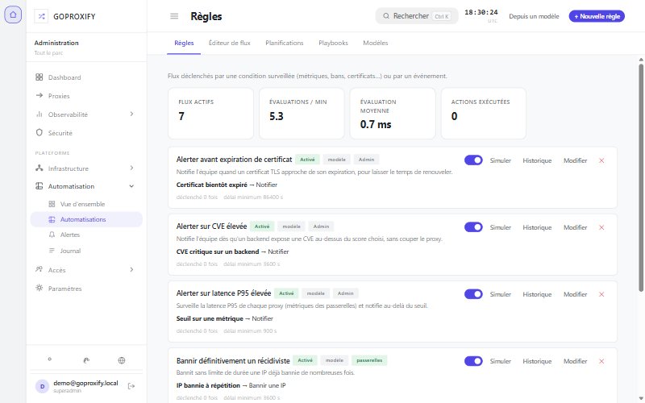
Task: Open Historique for récidiviste ban rule
Action: (x=537, y=361)
